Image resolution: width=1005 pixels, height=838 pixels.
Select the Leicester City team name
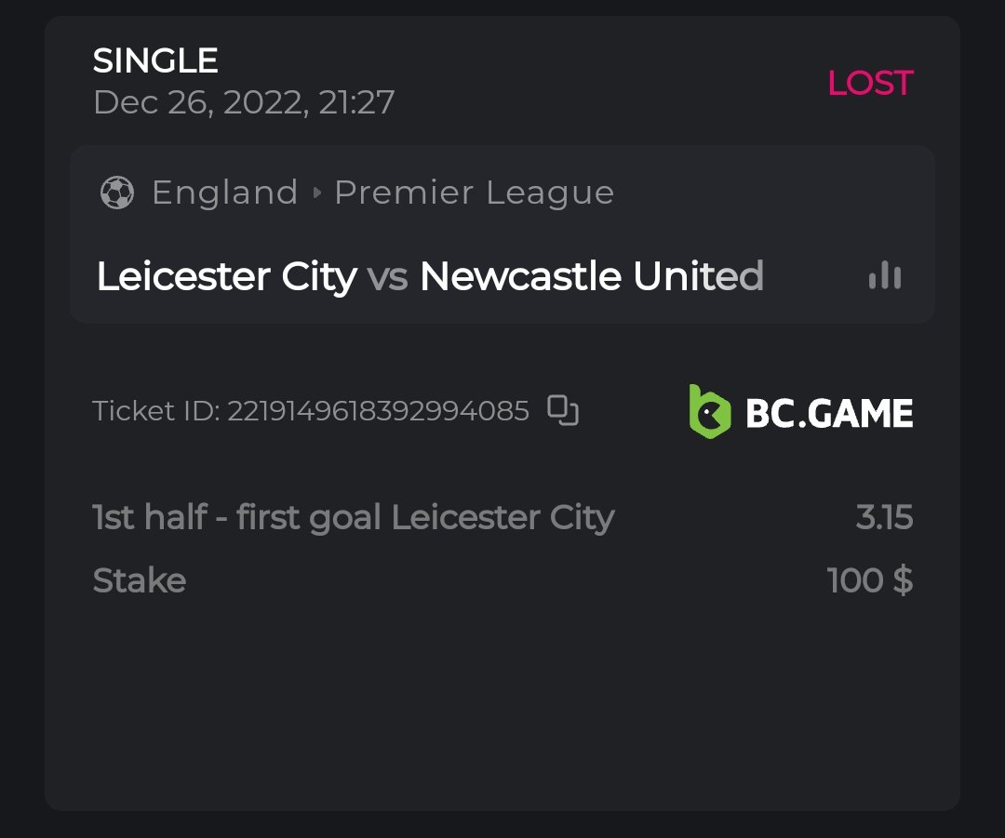tap(226, 276)
